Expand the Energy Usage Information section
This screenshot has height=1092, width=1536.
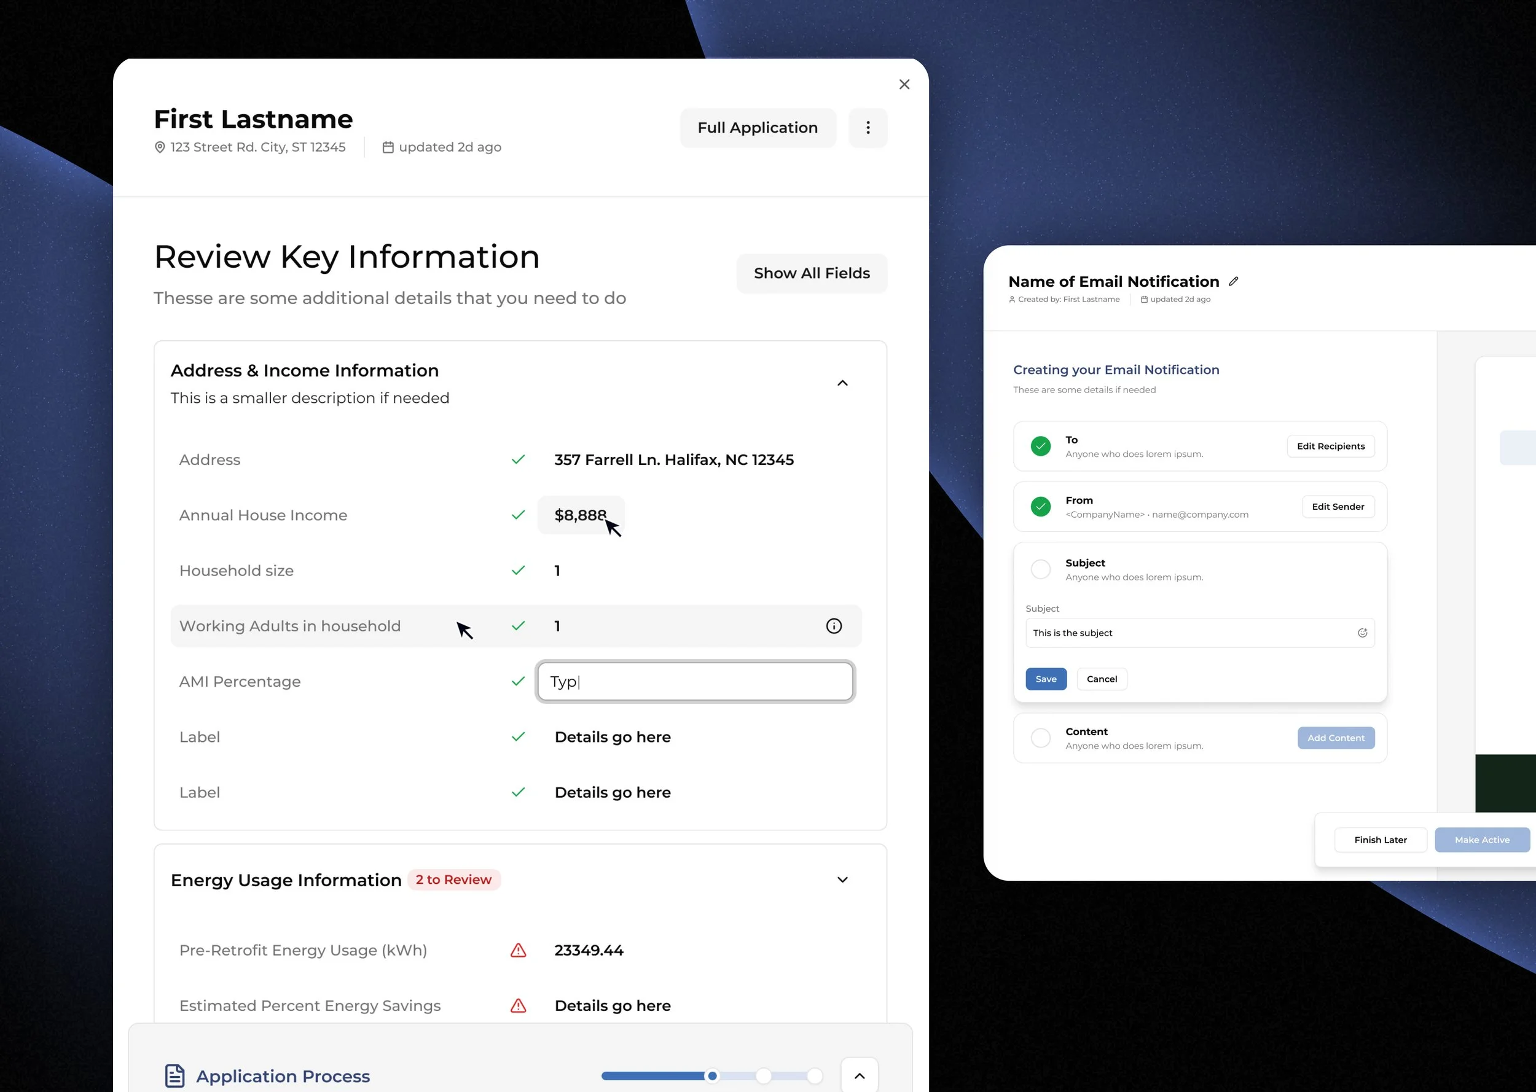click(x=842, y=879)
